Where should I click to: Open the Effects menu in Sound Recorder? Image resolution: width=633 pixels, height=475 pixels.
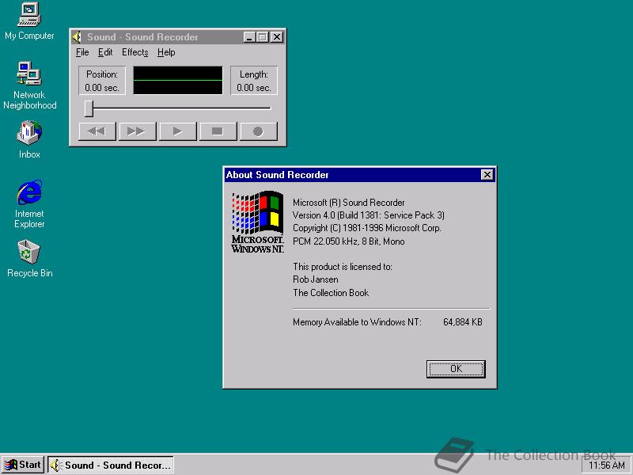tap(135, 52)
